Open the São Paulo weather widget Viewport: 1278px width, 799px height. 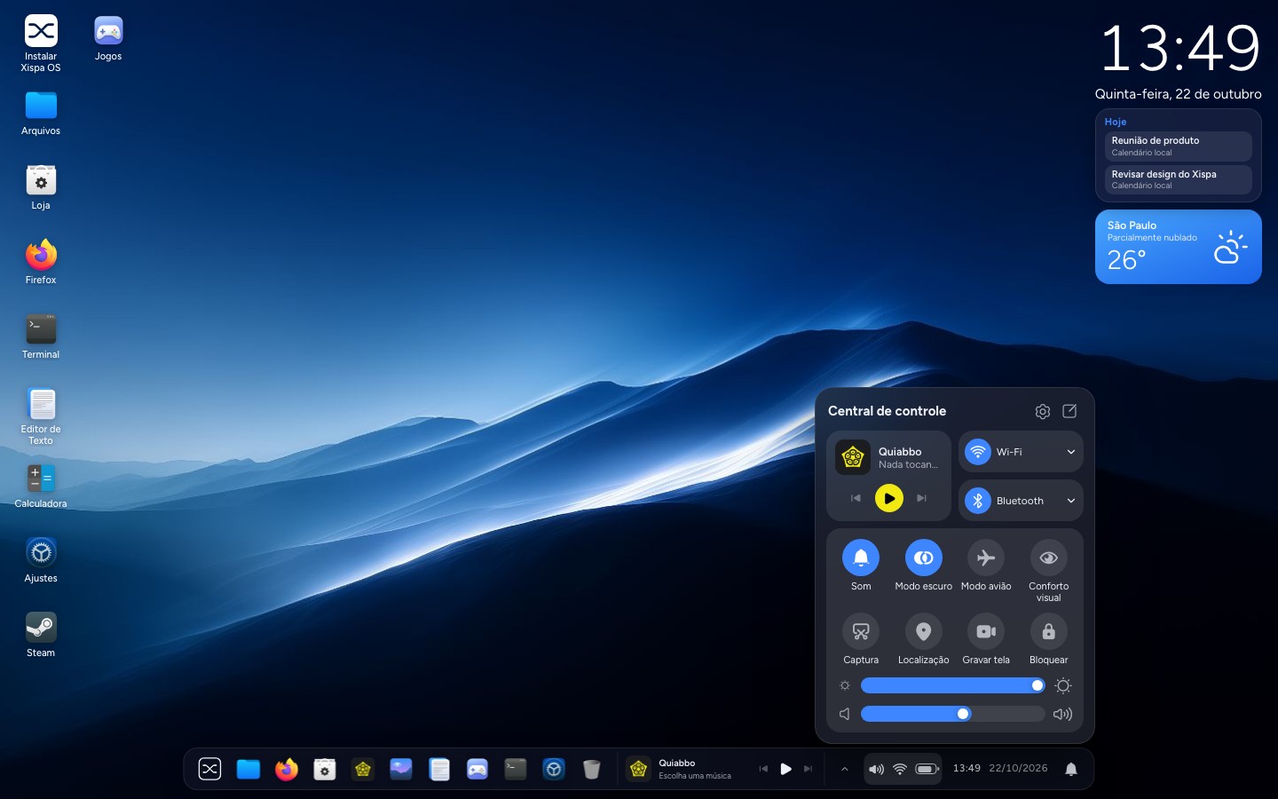(x=1178, y=247)
